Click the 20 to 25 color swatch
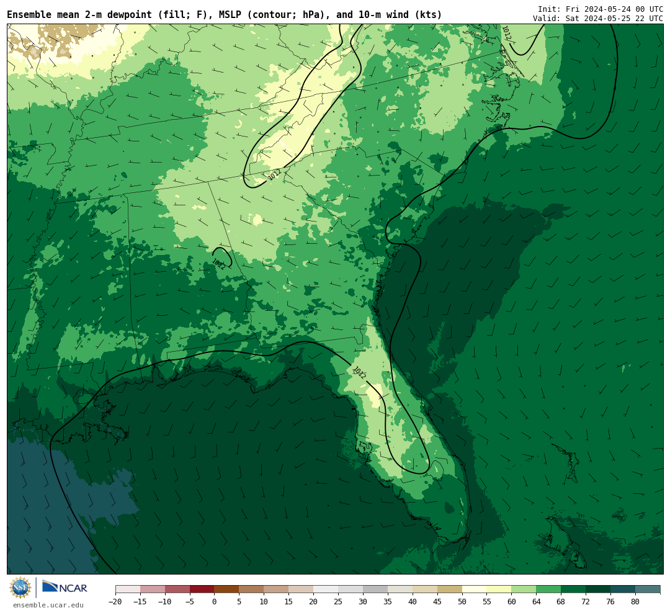 [326, 589]
